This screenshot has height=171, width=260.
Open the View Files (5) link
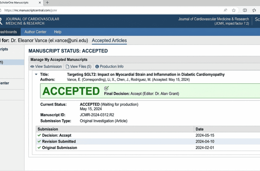click(81, 67)
